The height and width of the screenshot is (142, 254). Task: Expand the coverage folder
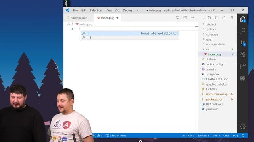[212, 34]
